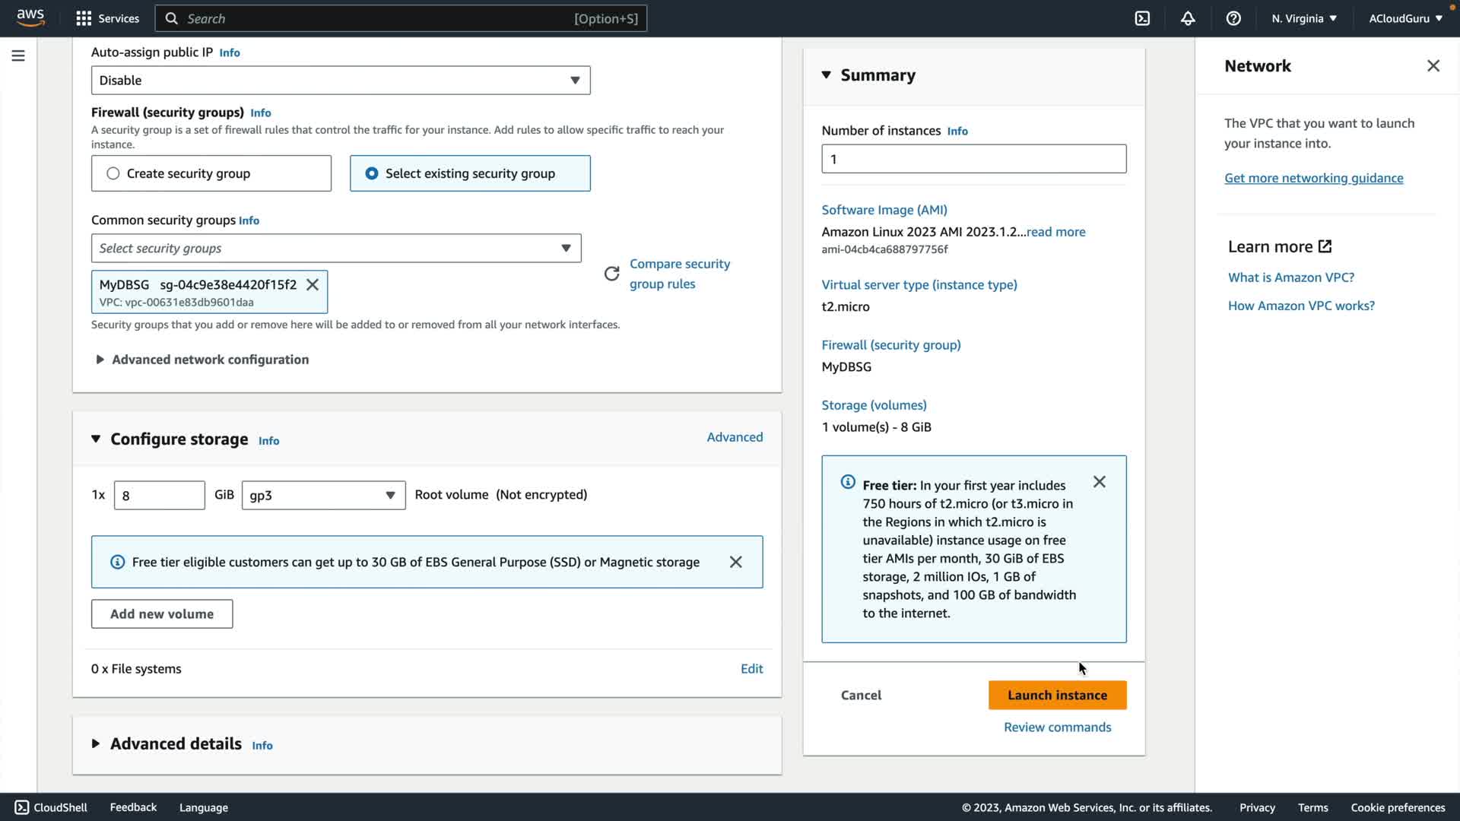The height and width of the screenshot is (821, 1460).
Task: Open the Auto-assign public IP dropdown
Action: point(340,81)
